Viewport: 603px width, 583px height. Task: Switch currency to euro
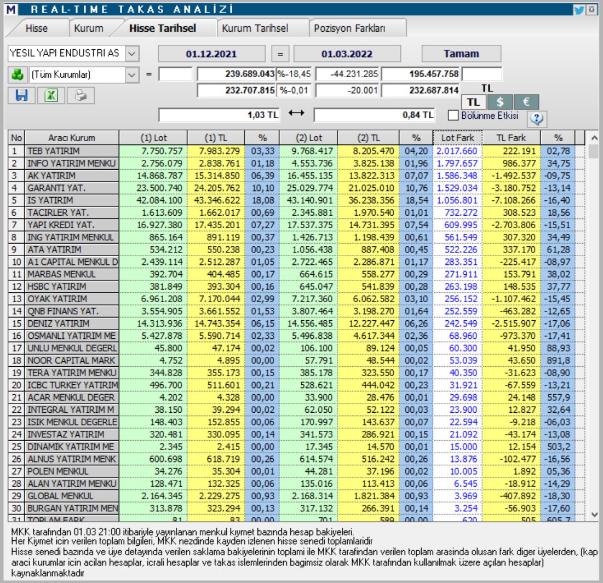click(526, 102)
